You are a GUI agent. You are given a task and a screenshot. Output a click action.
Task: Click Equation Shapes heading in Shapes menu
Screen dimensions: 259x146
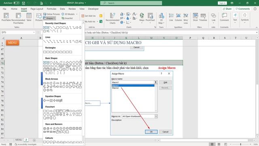(x=53, y=96)
